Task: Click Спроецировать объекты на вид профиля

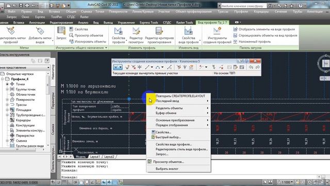Action: click(266, 36)
